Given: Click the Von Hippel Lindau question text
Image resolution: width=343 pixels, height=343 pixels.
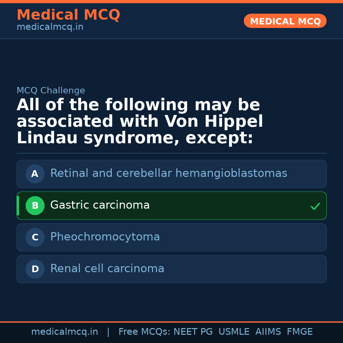Looking at the screenshot, I should tap(140, 122).
